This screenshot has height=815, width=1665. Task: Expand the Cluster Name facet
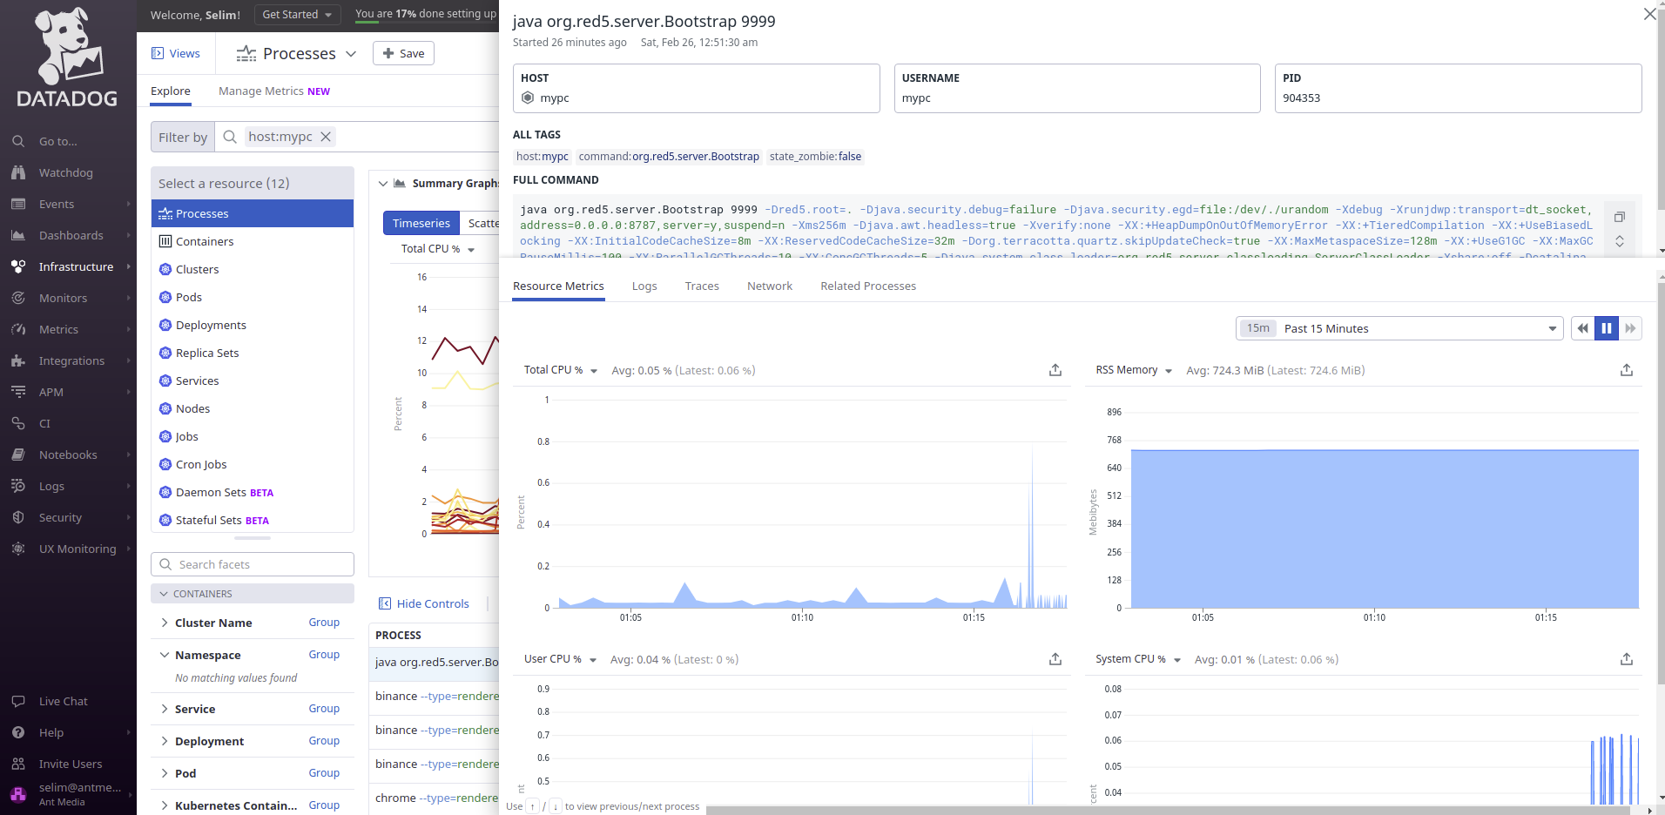click(165, 623)
